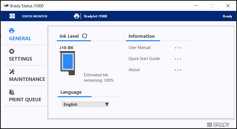Click the About label
The height and width of the screenshot is (129, 237).
(x=134, y=70)
